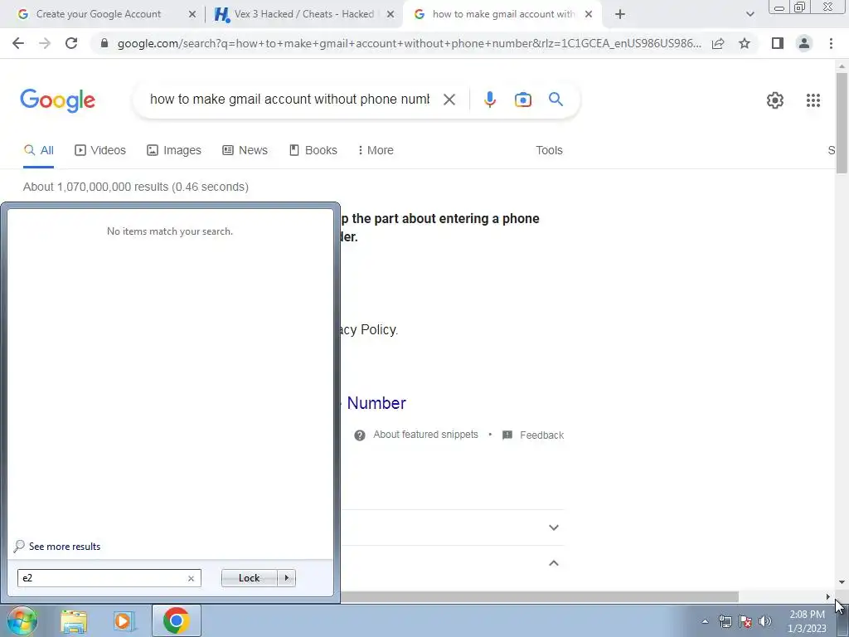This screenshot has height=637, width=849.
Task: Filter results by Images
Action: pos(174,151)
